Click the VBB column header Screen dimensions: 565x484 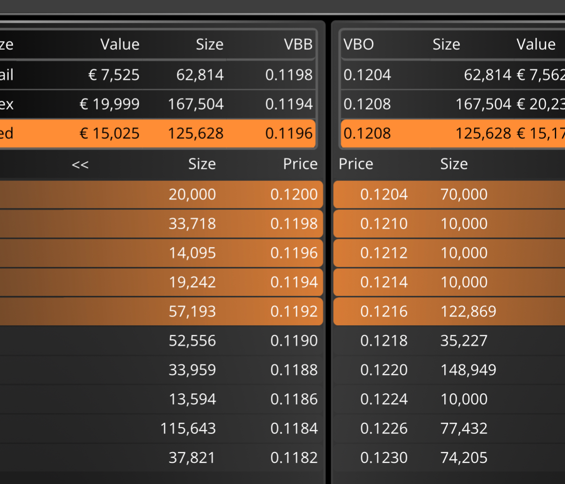click(x=298, y=44)
